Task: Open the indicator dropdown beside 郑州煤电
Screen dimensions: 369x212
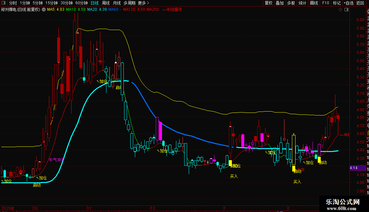Action: point(44,10)
